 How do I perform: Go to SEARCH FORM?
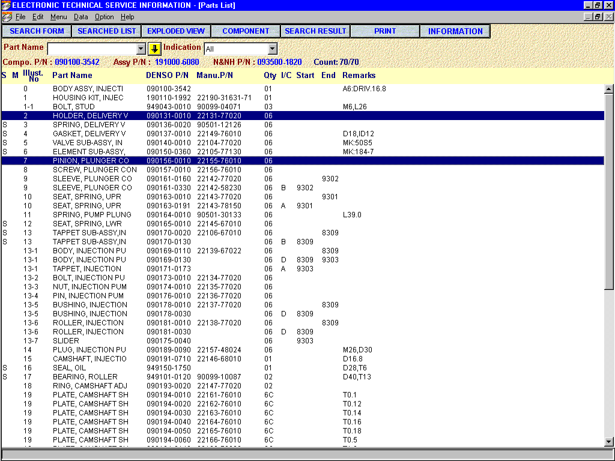point(37,31)
